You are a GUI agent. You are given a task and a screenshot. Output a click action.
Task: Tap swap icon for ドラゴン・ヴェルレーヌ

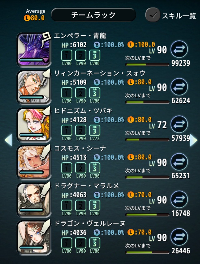pos(179,237)
